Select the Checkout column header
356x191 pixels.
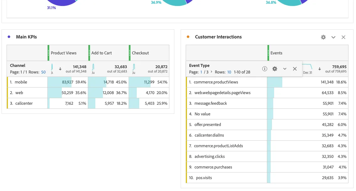(x=149, y=53)
